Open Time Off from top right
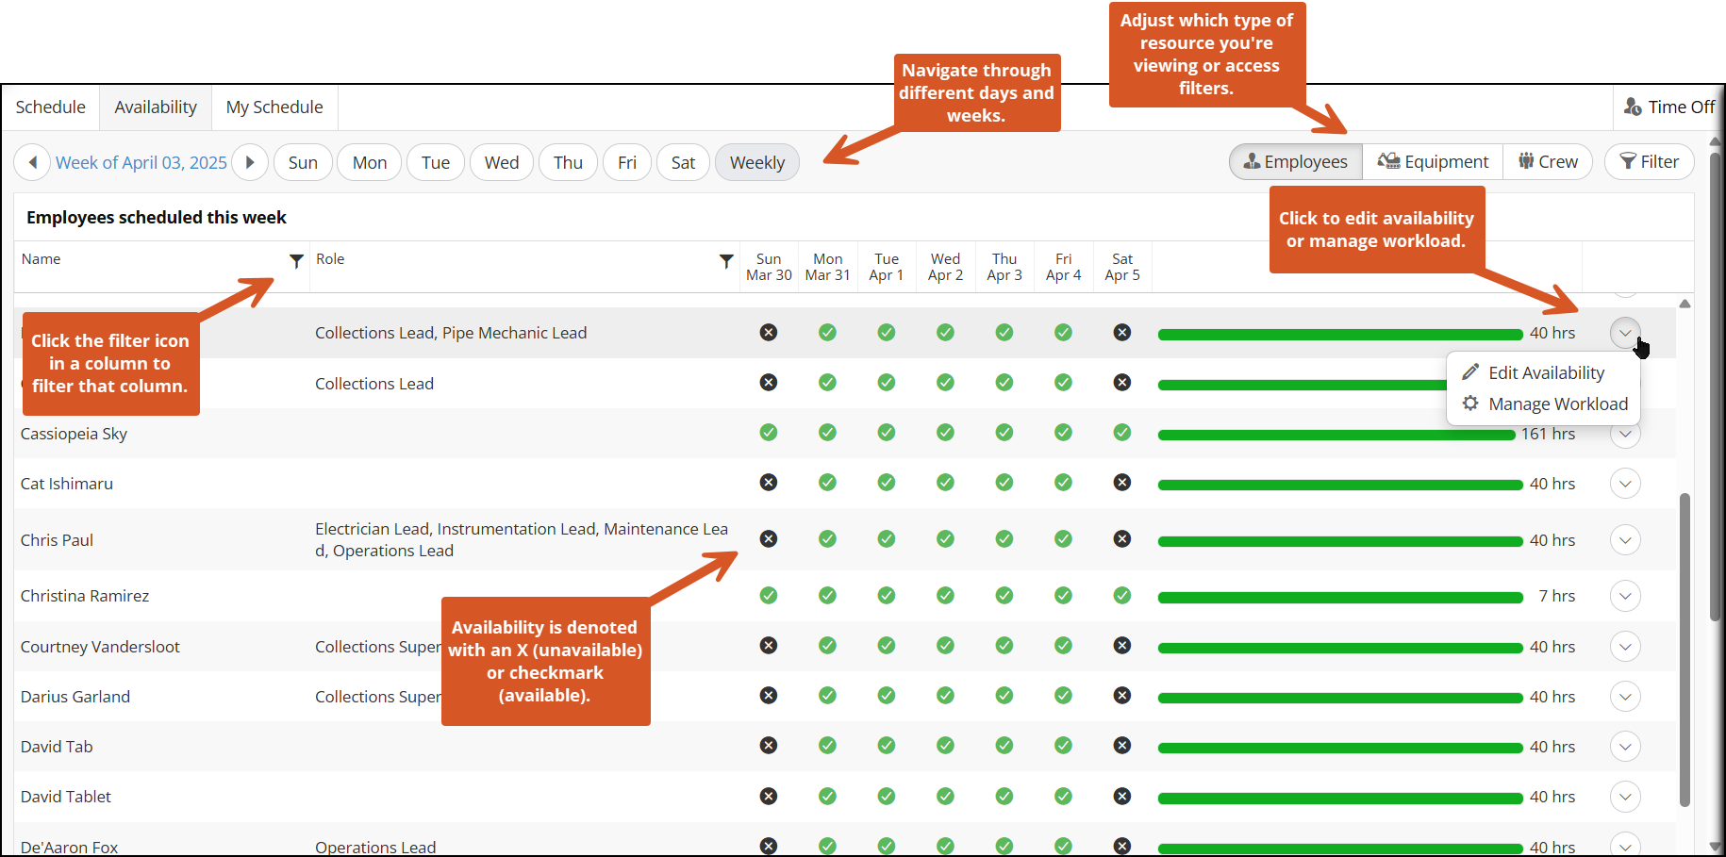The image size is (1726, 857). [x=1668, y=107]
